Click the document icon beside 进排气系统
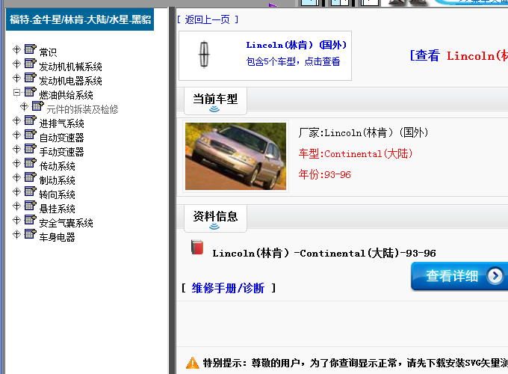The image size is (508, 374). (x=31, y=120)
